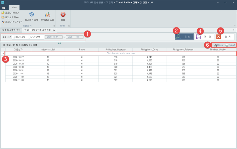Image resolution: width=237 pixels, height=149 pixels.
Task: Click the 기준일자 column header
Action: click(x=18, y=49)
